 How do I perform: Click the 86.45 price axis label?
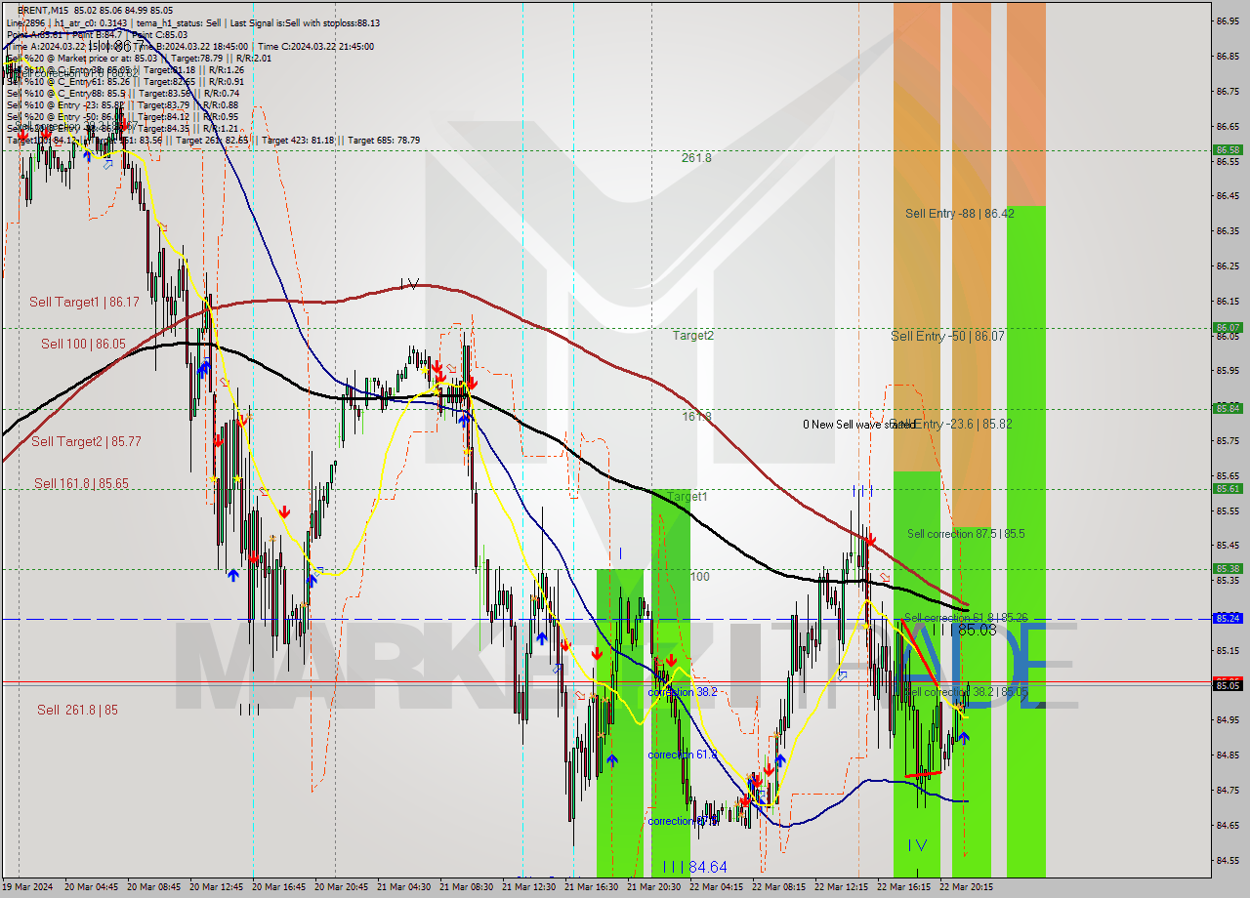point(1228,196)
